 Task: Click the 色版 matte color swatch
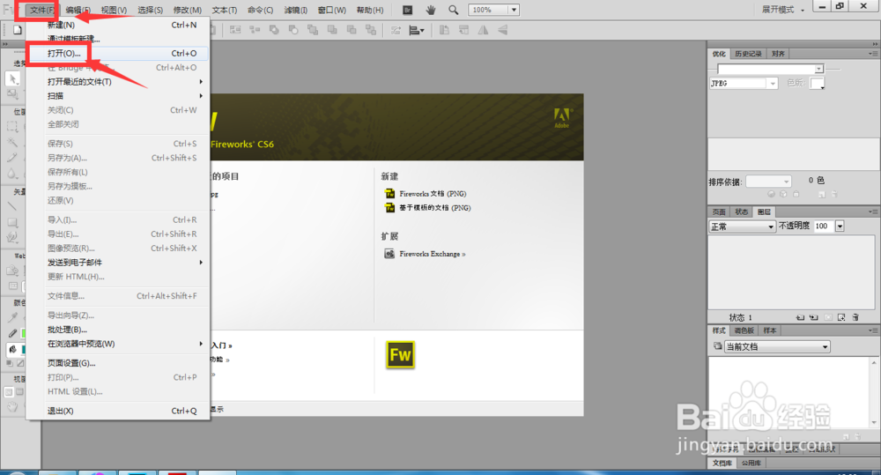coord(817,83)
